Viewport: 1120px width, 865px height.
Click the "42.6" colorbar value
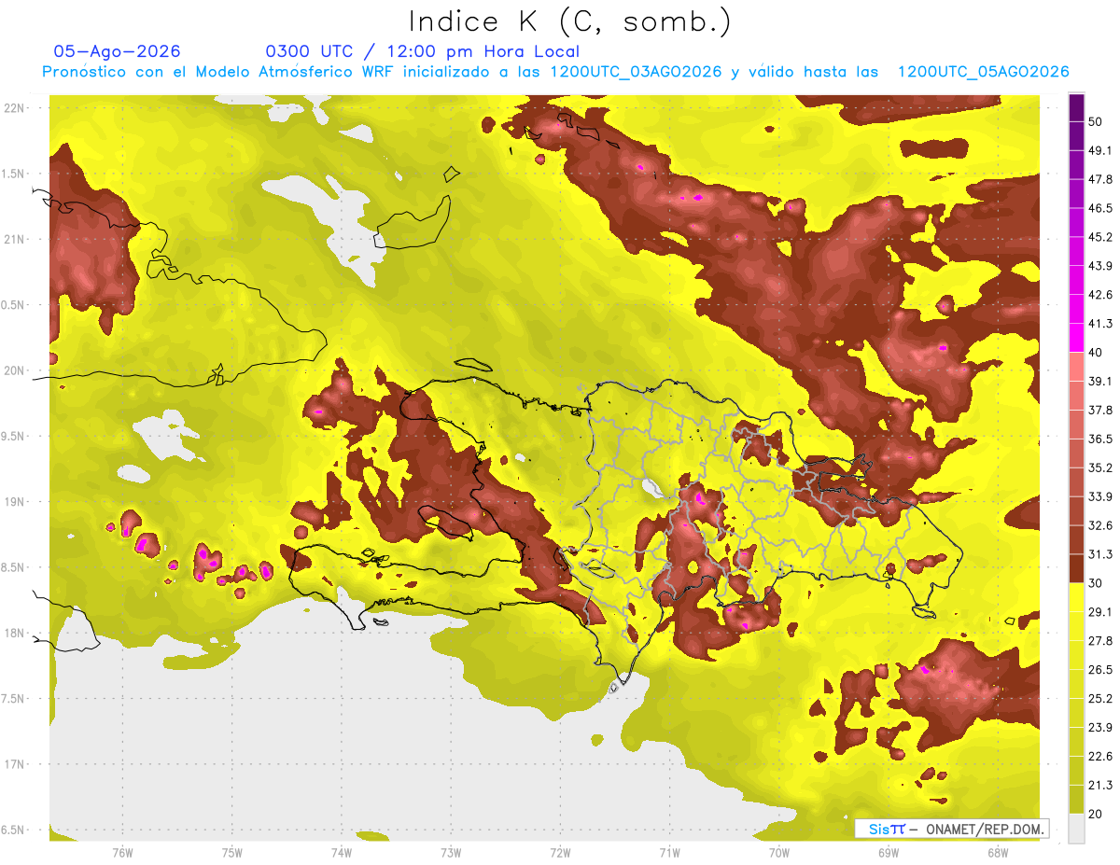[x=1099, y=295]
